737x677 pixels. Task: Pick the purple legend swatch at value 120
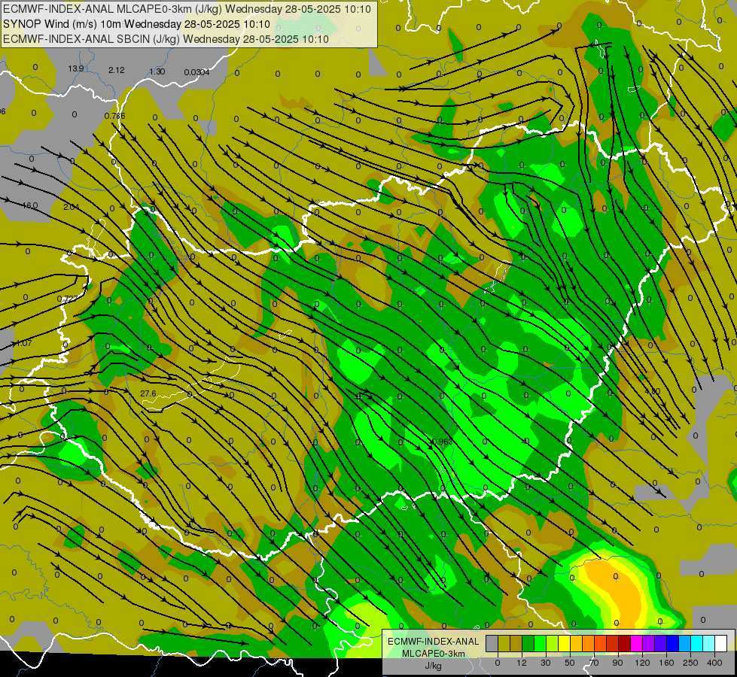click(649, 643)
